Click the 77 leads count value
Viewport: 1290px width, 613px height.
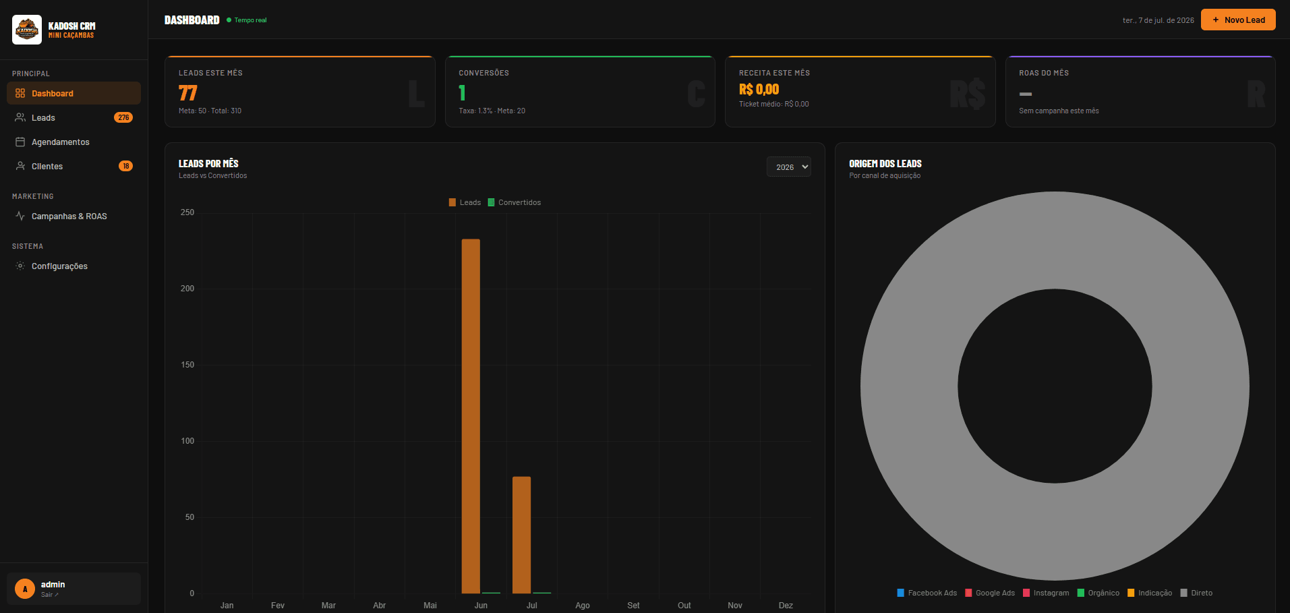[187, 93]
